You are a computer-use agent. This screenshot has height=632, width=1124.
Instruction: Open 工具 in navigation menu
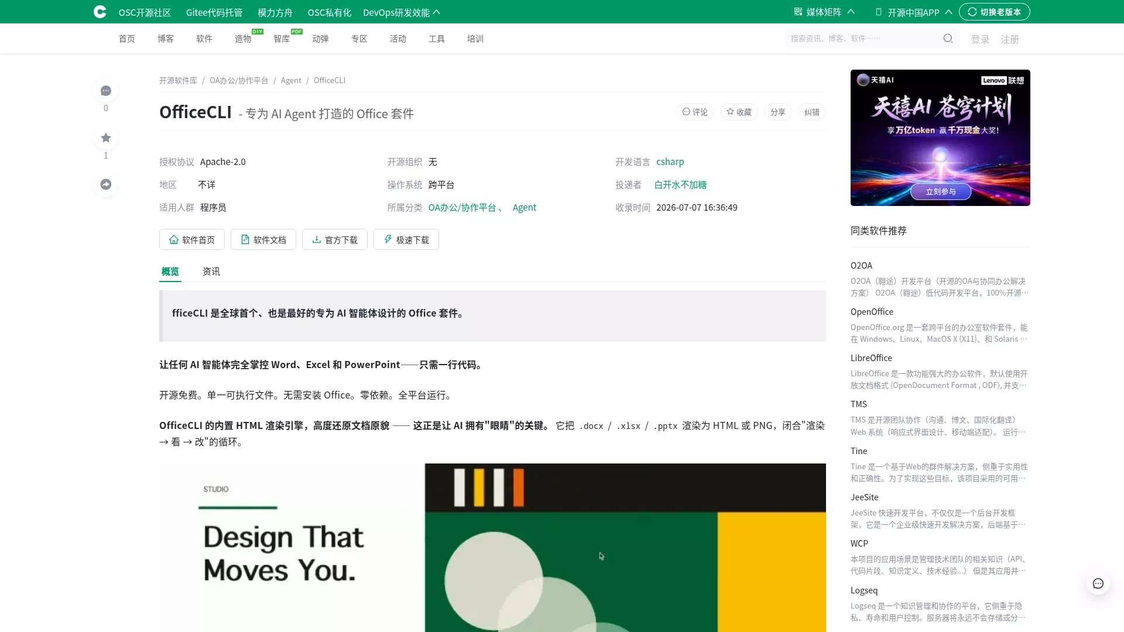(x=437, y=39)
